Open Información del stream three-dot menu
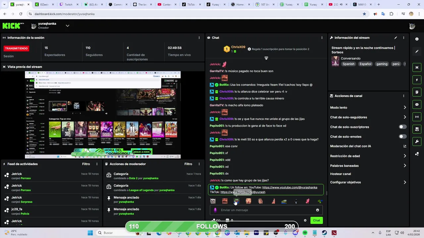 [403, 38]
